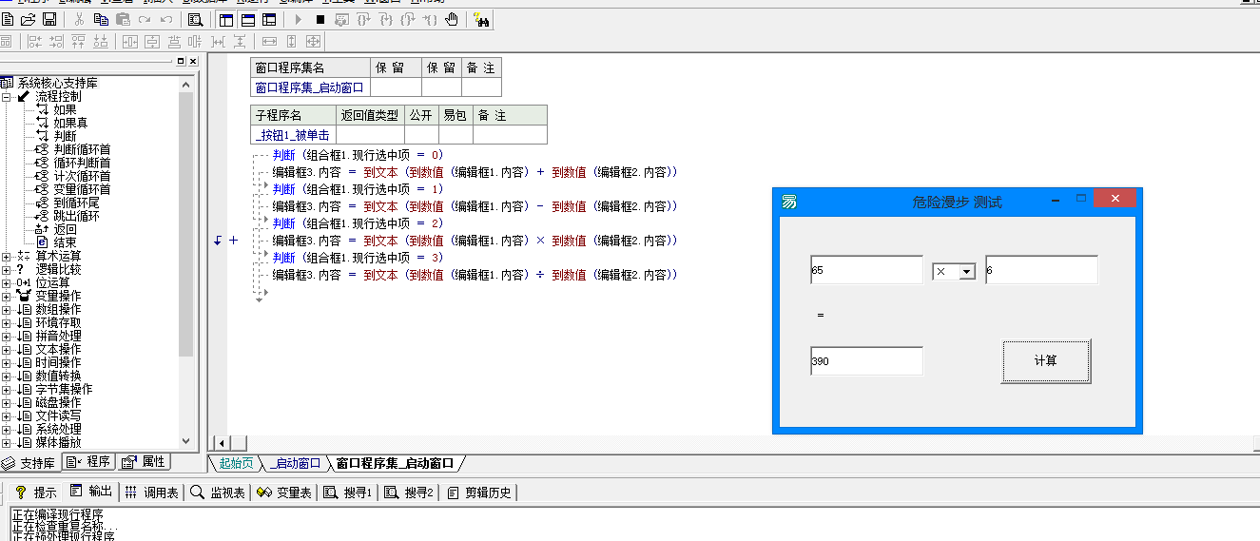Run the program with the play icon

point(298,19)
